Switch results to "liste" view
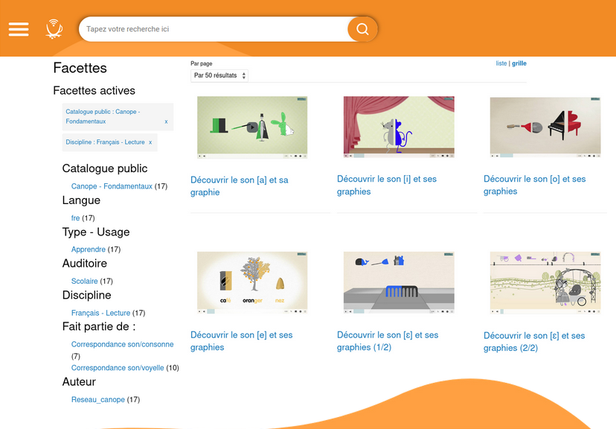This screenshot has width=616, height=429. [x=501, y=63]
